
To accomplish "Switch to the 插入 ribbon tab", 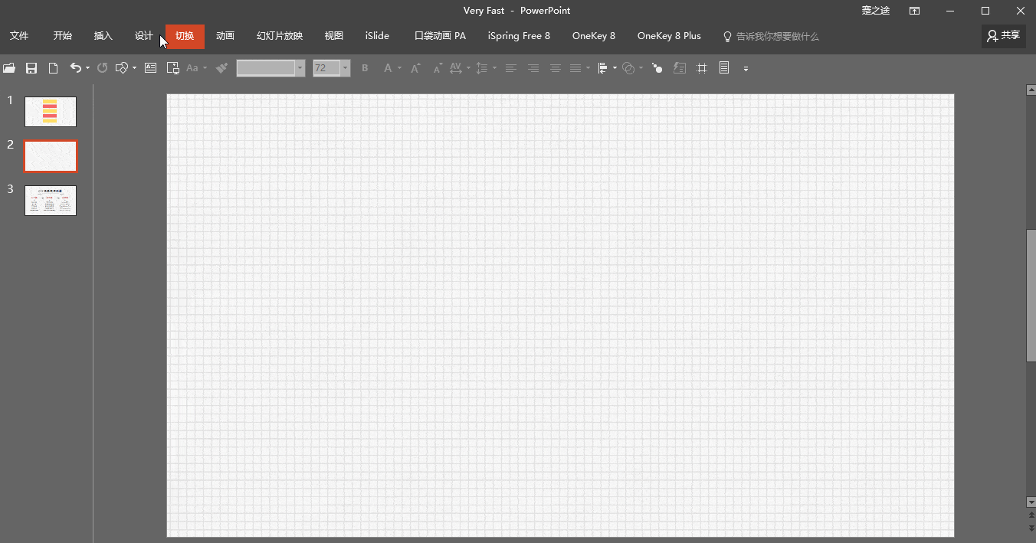I will (x=103, y=36).
